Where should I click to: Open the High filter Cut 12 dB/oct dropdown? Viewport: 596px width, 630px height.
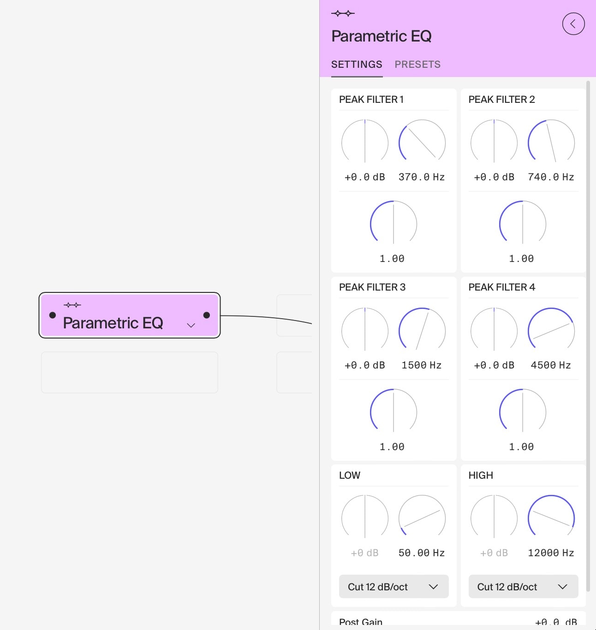[x=523, y=586]
